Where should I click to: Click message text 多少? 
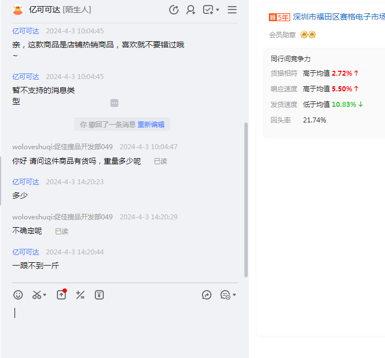[x=20, y=195]
